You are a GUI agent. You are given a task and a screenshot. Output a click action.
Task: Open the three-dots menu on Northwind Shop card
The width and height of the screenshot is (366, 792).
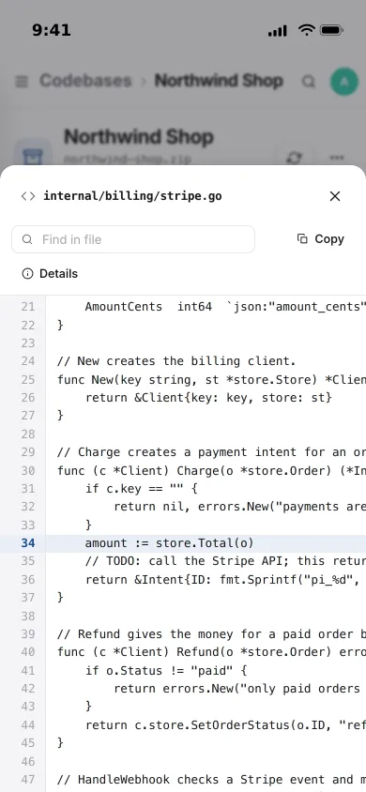337,158
